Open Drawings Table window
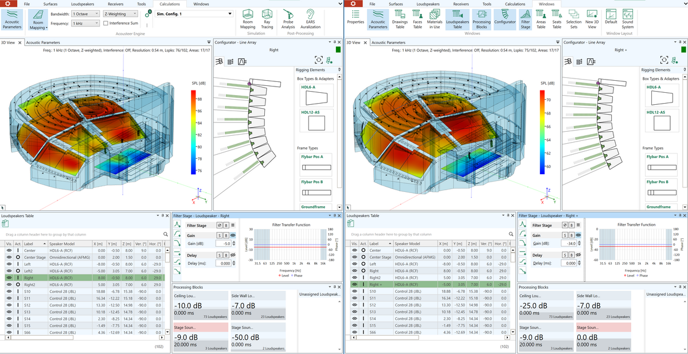 tap(400, 19)
